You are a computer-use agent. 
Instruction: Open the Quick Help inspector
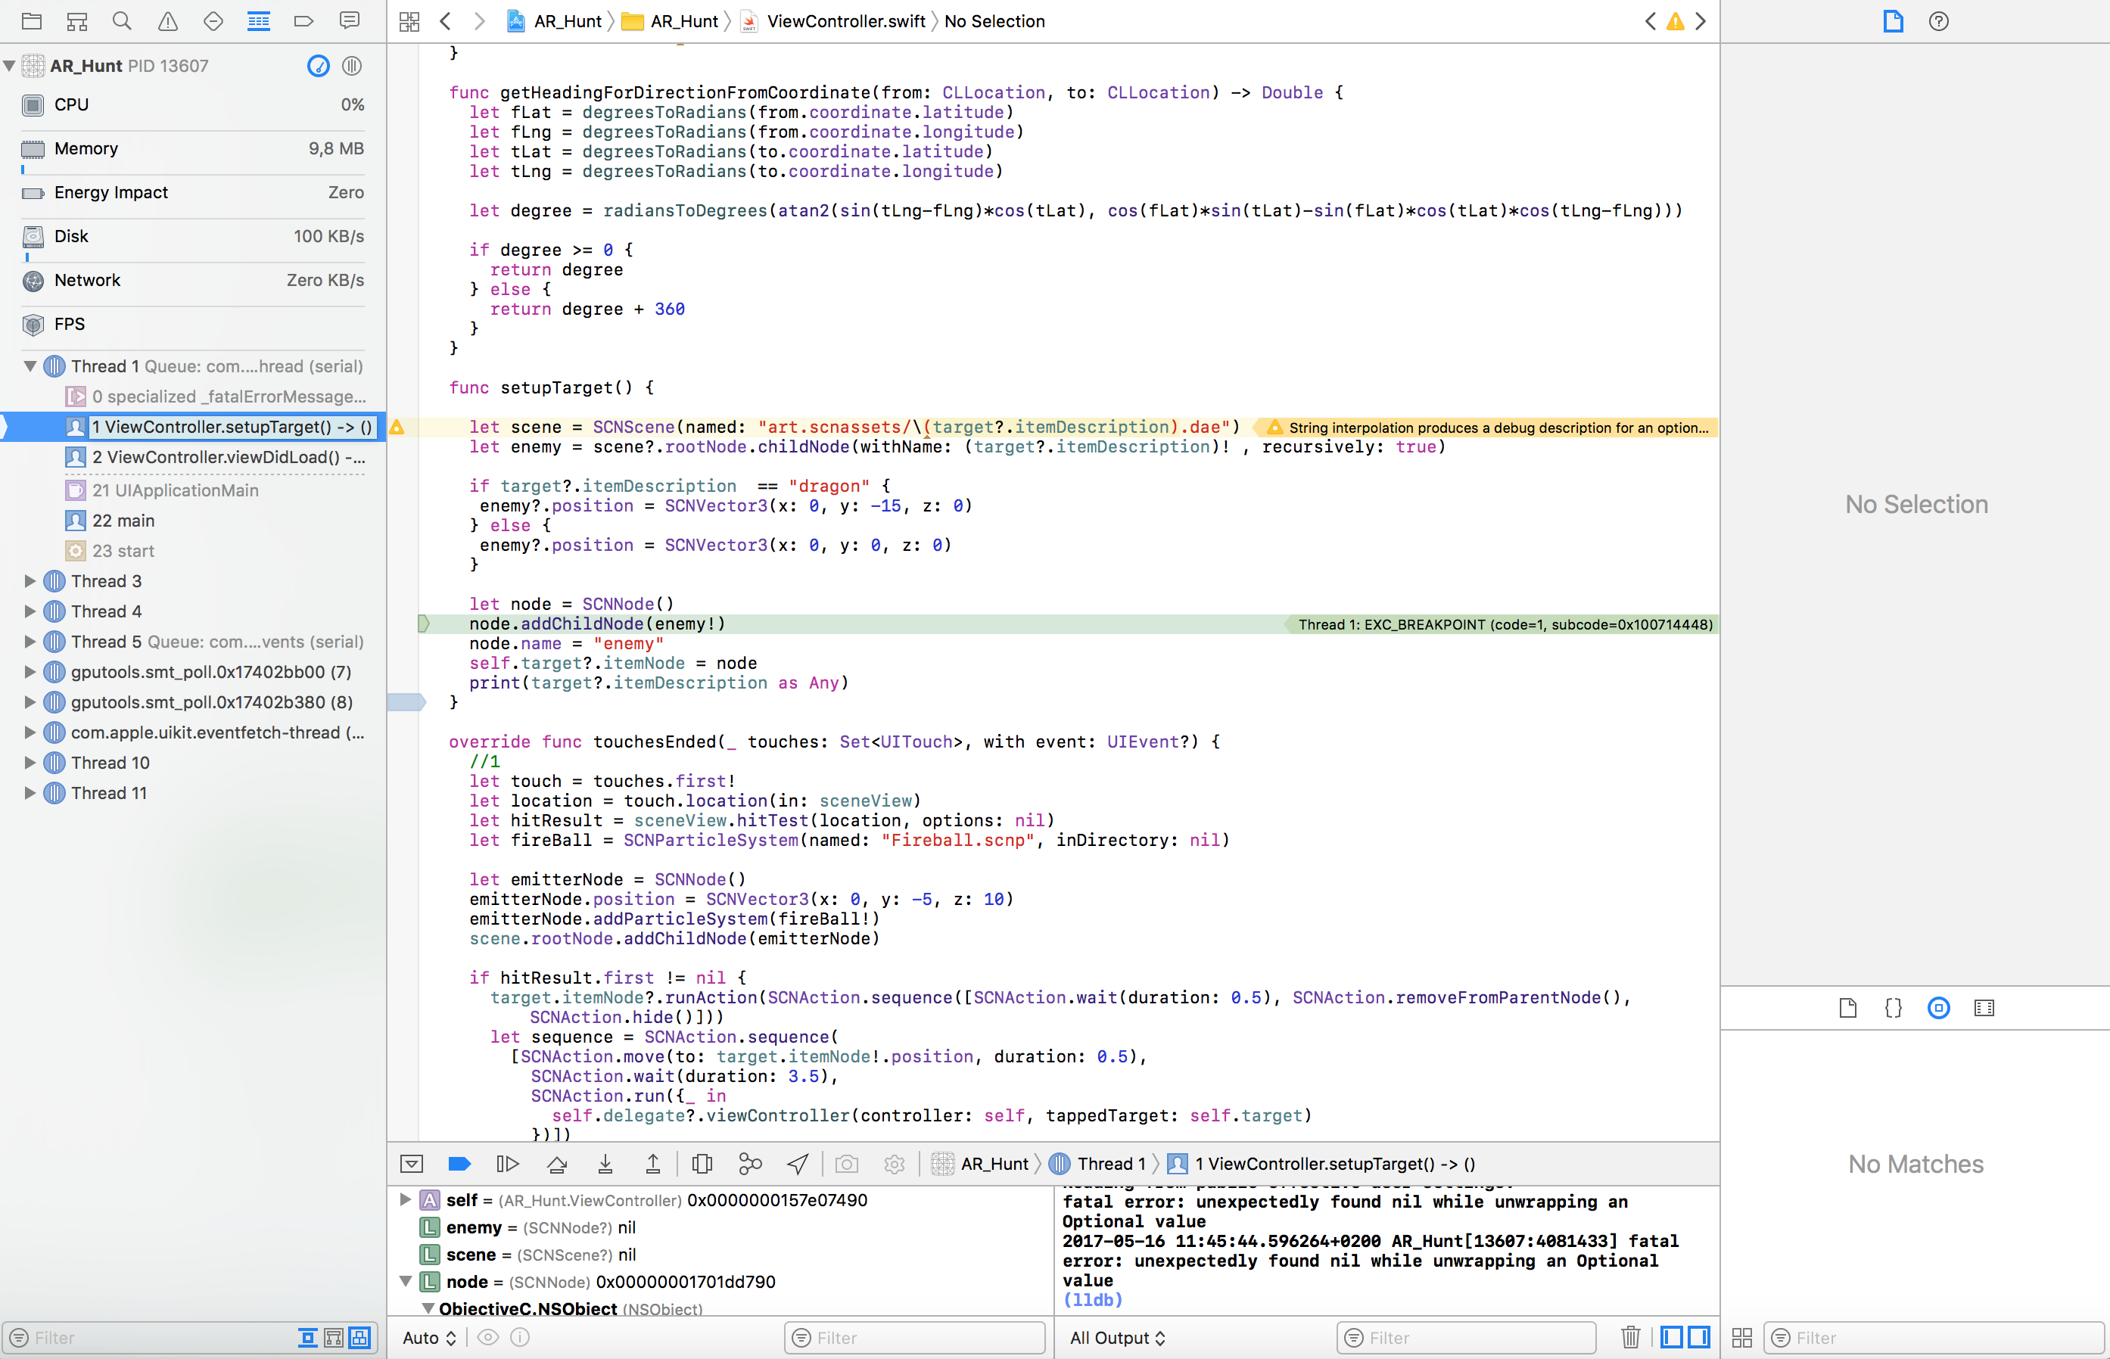point(1938,21)
